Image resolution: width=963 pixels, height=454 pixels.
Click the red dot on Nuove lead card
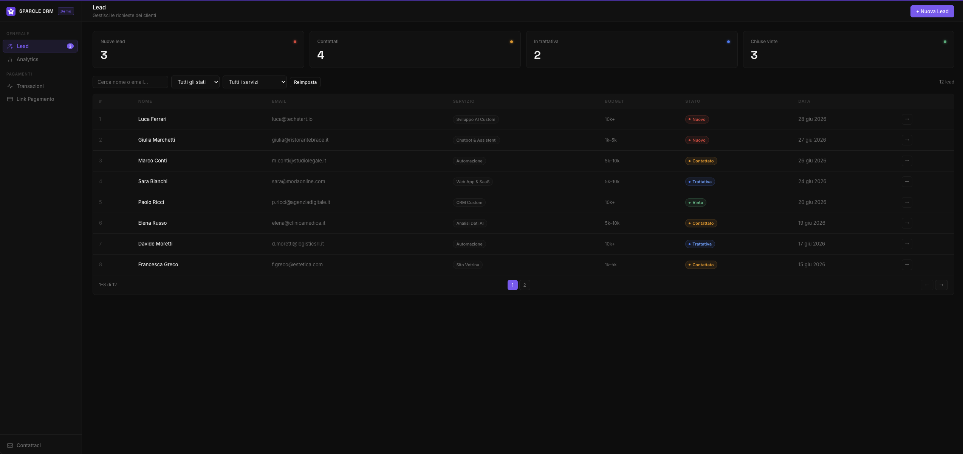click(295, 42)
